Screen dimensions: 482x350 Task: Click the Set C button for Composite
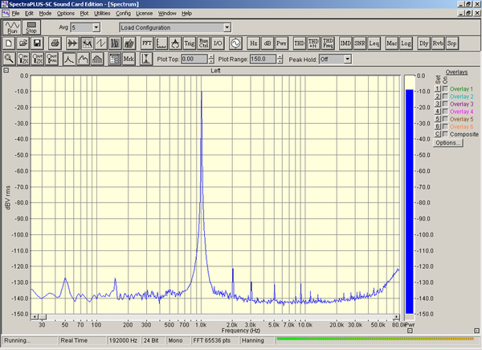click(438, 134)
